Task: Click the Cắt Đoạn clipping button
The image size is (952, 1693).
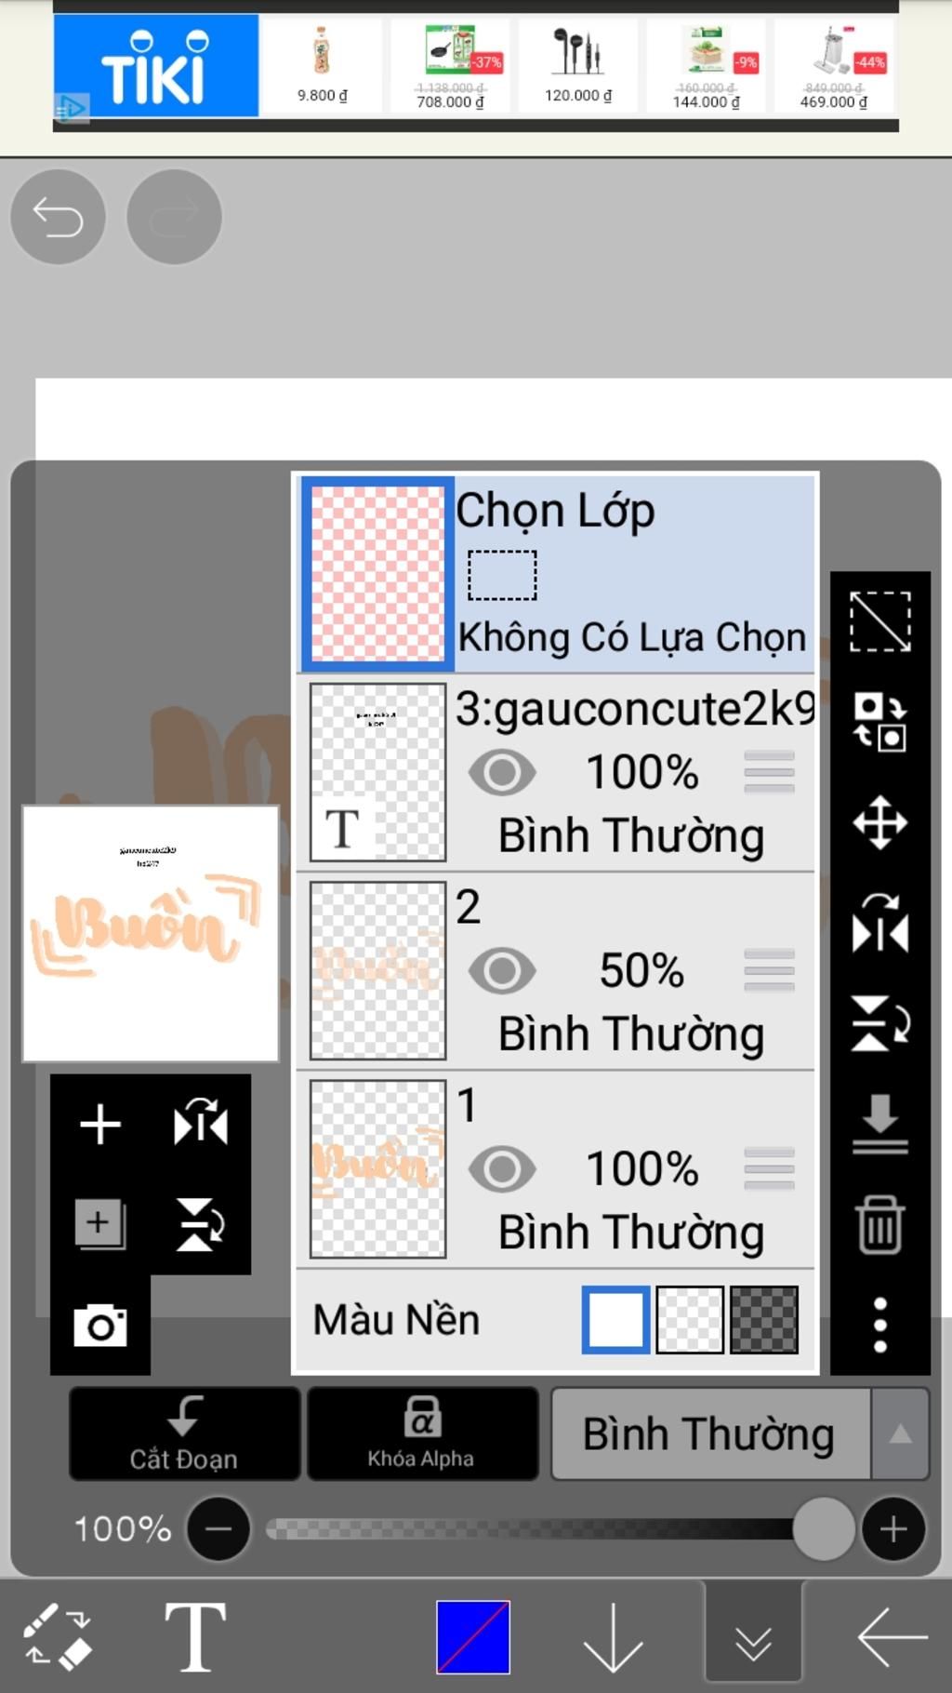Action: pos(184,1433)
